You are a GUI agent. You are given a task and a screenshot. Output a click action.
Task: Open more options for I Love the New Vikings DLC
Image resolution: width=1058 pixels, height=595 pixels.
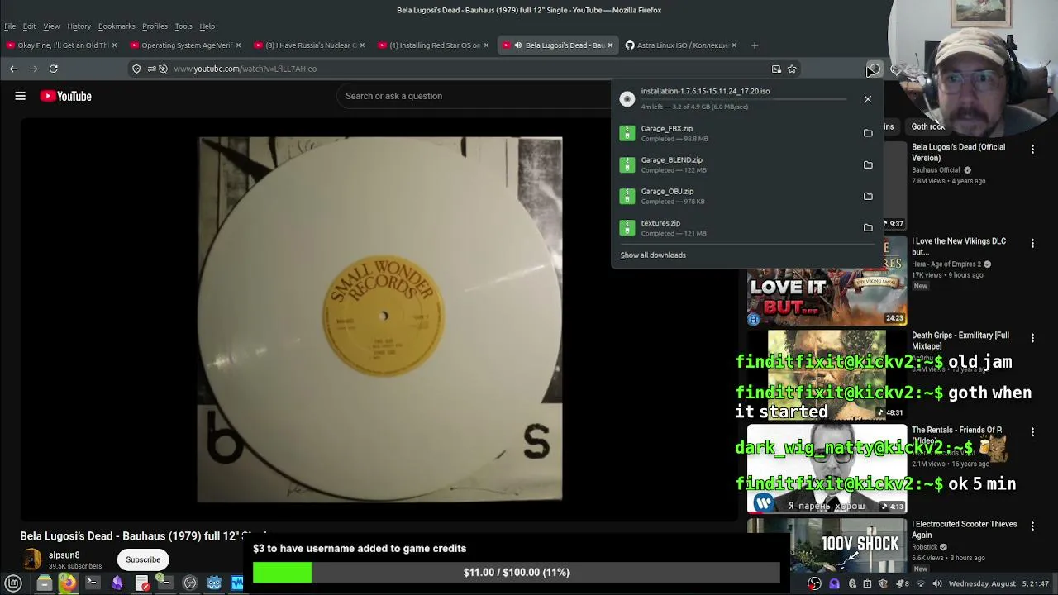1032,244
